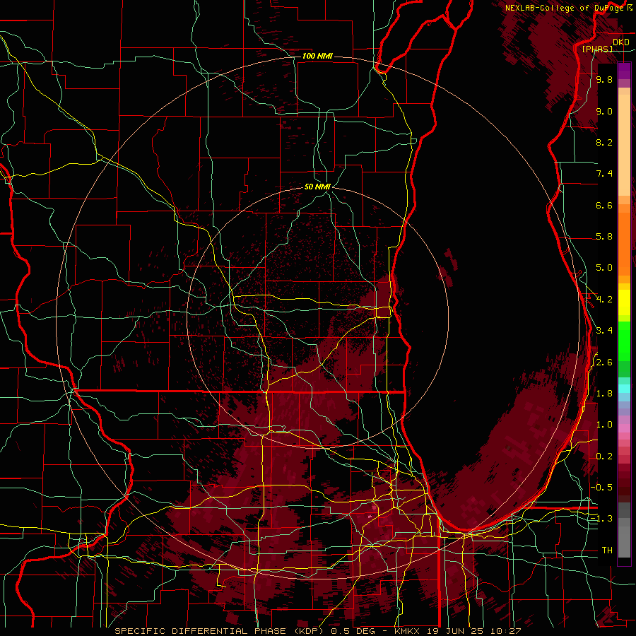The height and width of the screenshot is (636, 636).
Task: Click the SPECIFIC DIFFERENTIAL PHASE (KDP) caption
Action: click(221, 631)
